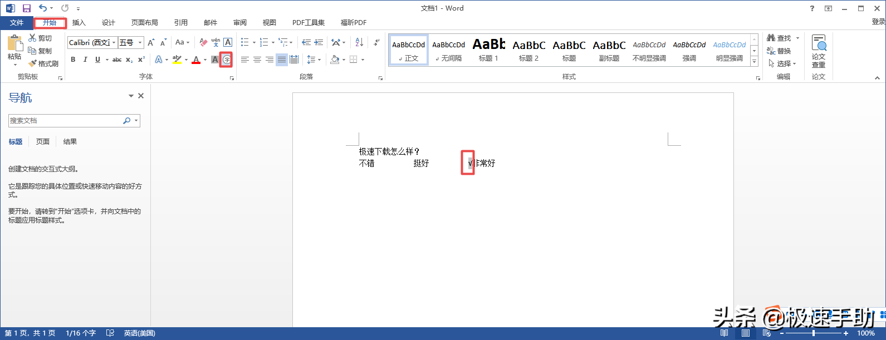This screenshot has height=340, width=886.
Task: Toggle Bold formatting
Action: tap(73, 60)
